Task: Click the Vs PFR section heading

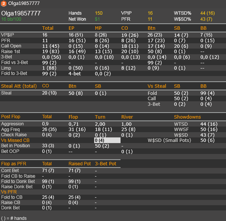Action: click(9, 192)
